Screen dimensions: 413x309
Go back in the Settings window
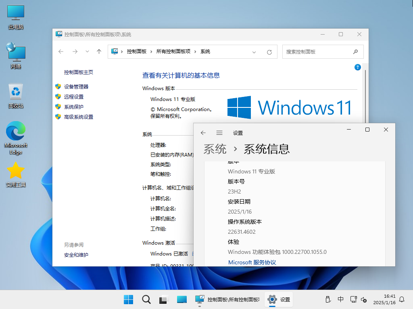203,133
